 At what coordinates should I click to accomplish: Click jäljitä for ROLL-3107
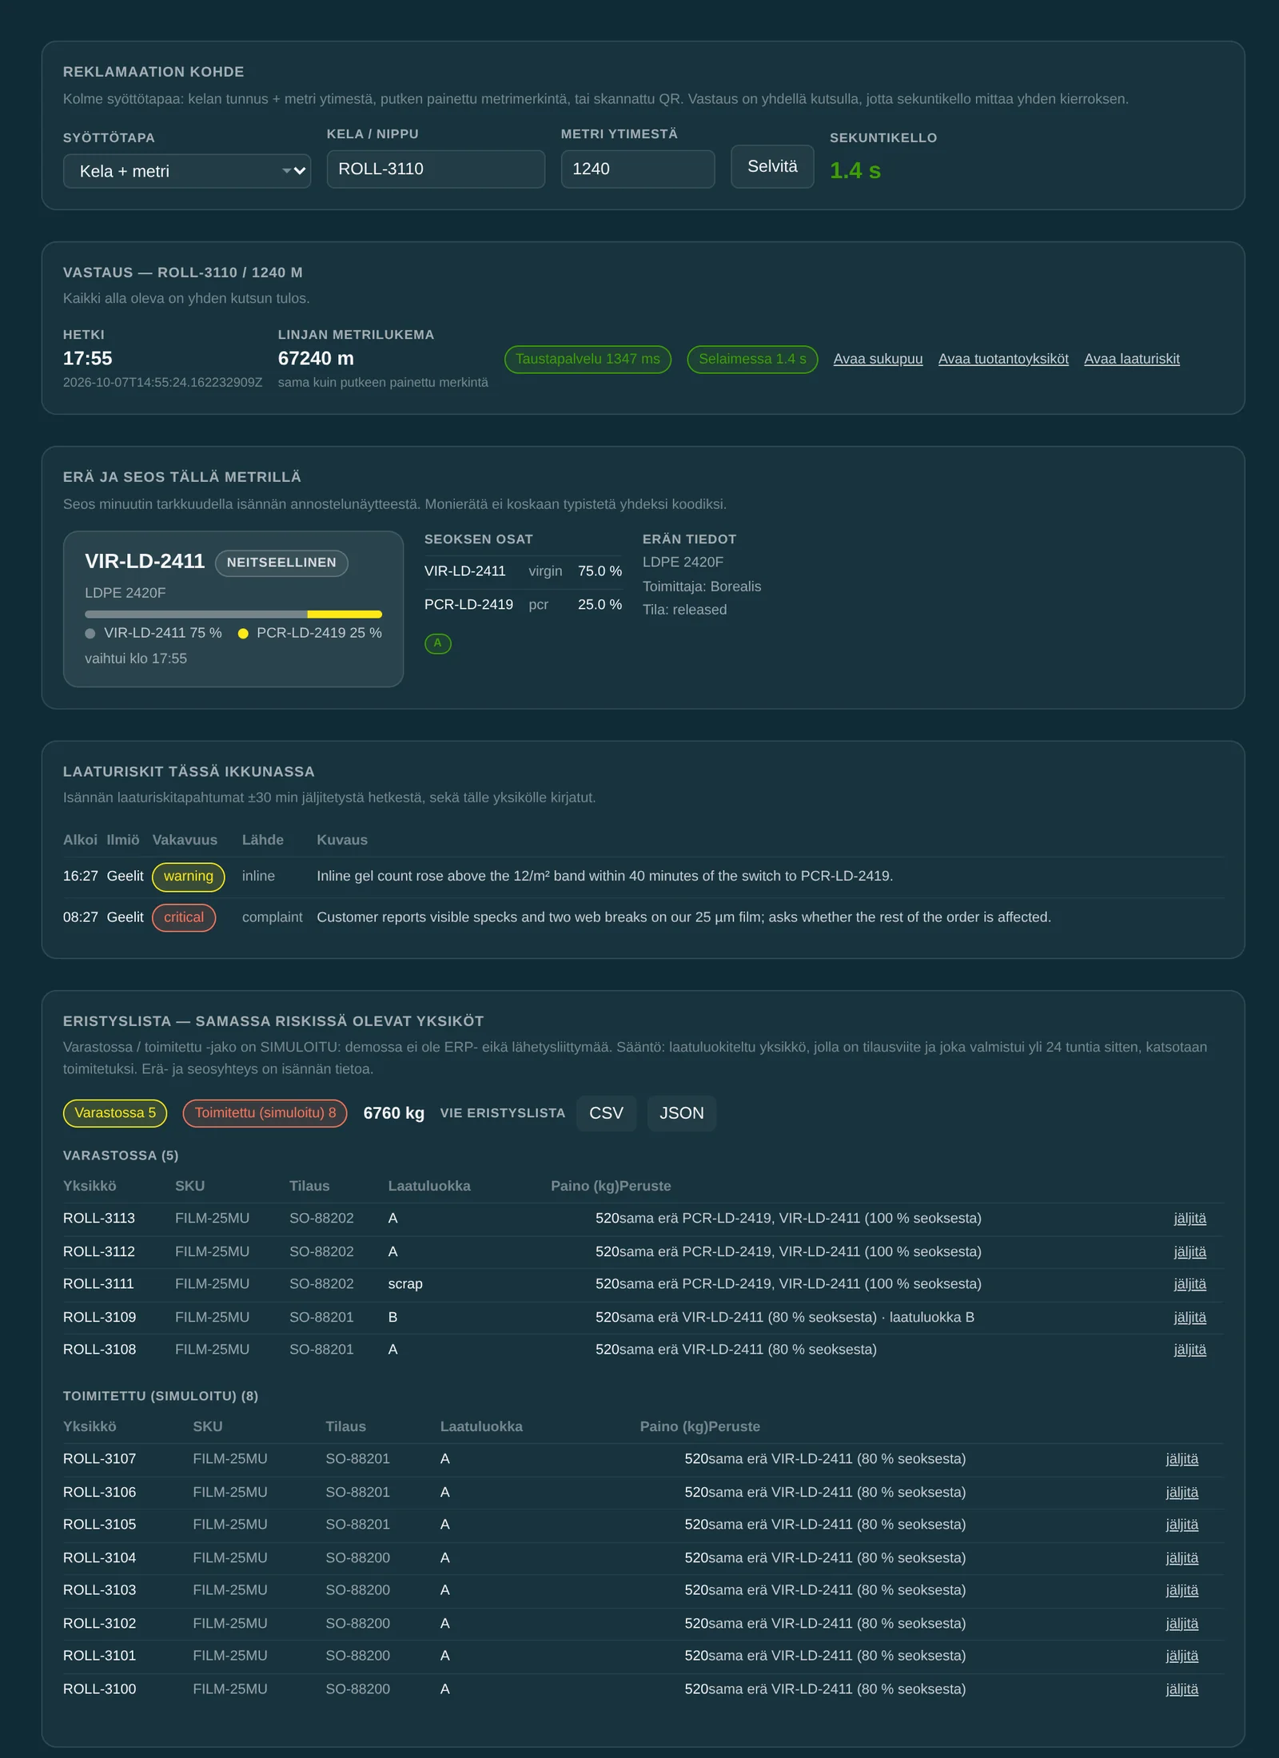1181,1459
